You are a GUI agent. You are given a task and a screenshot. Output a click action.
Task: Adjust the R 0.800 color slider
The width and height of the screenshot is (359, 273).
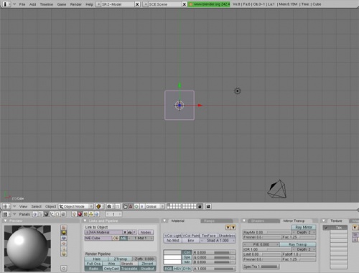(214, 252)
